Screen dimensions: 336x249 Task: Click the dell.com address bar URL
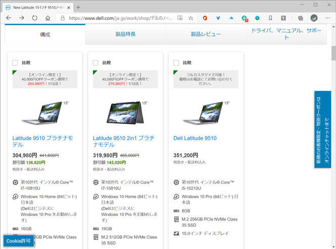click(x=120, y=18)
